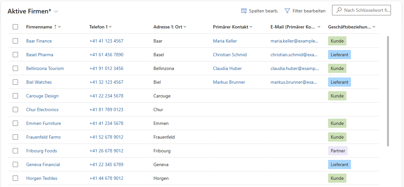
Task: Open the Bellinzona Tourism company link
Action: tap(45, 68)
